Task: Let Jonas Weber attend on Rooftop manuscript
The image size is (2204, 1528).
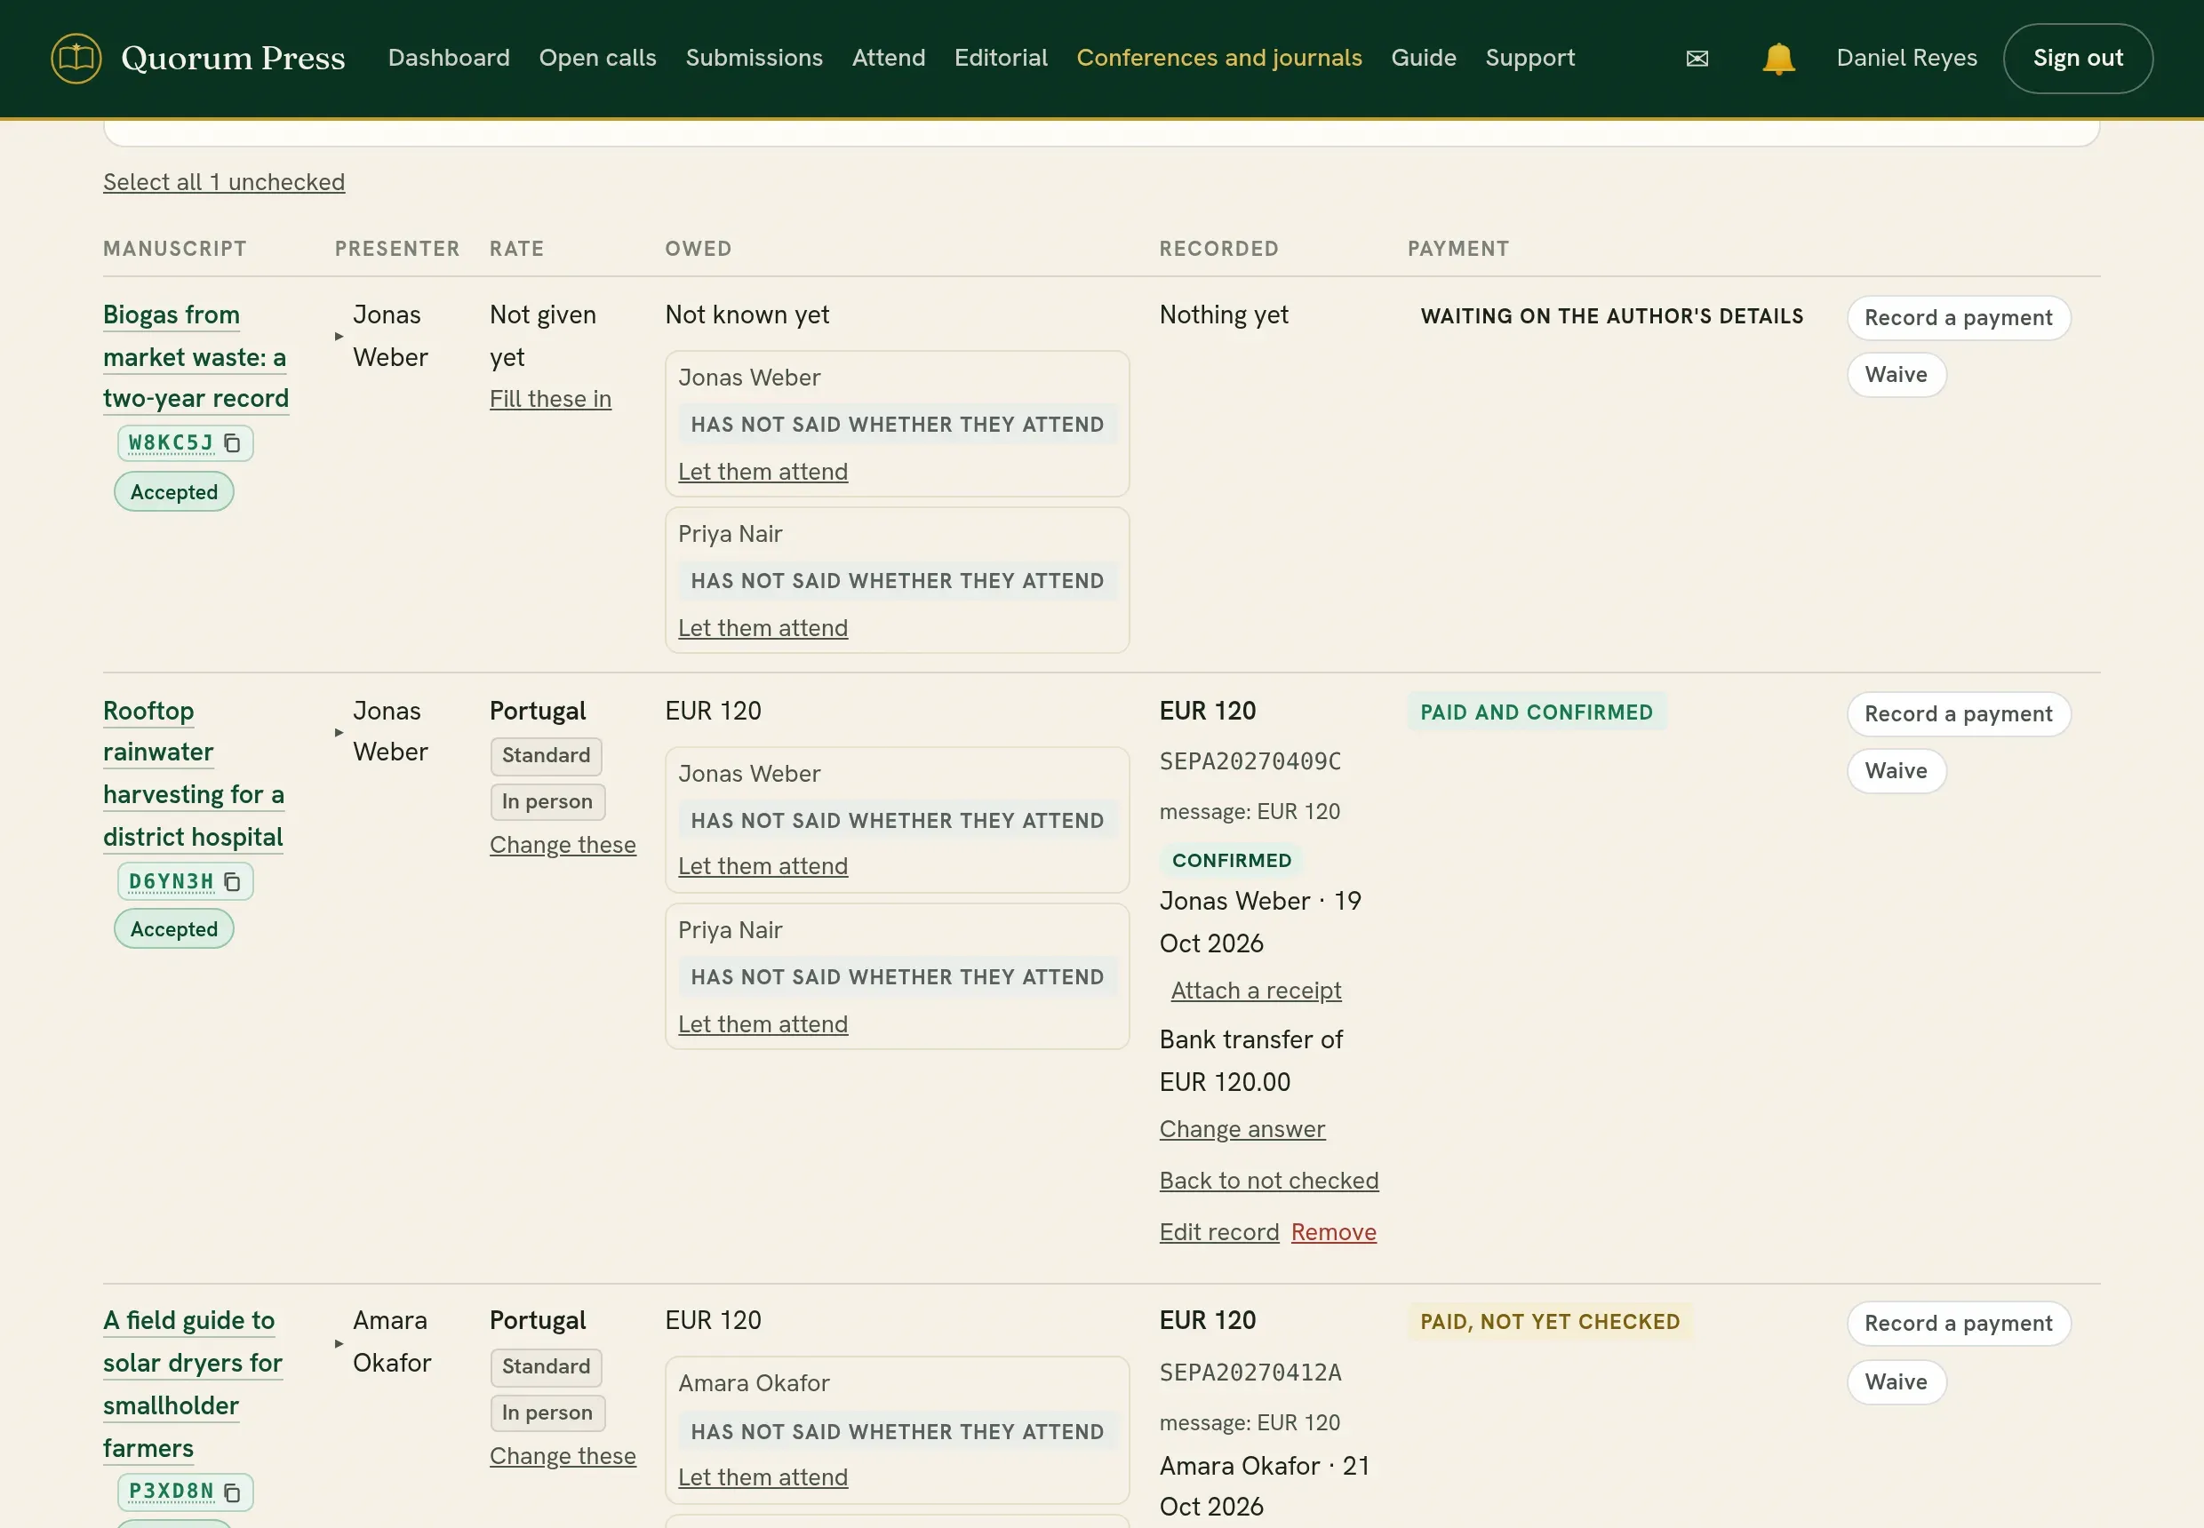Action: click(x=763, y=866)
